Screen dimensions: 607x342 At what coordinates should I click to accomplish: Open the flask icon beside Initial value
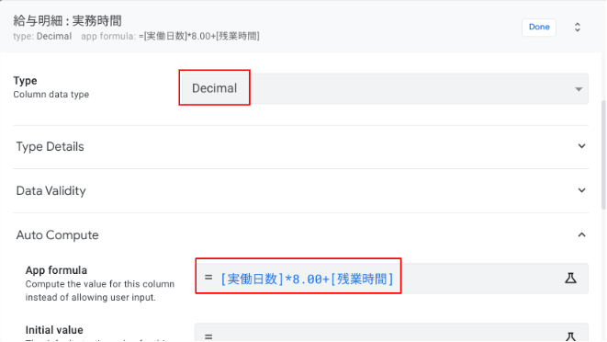point(570,336)
